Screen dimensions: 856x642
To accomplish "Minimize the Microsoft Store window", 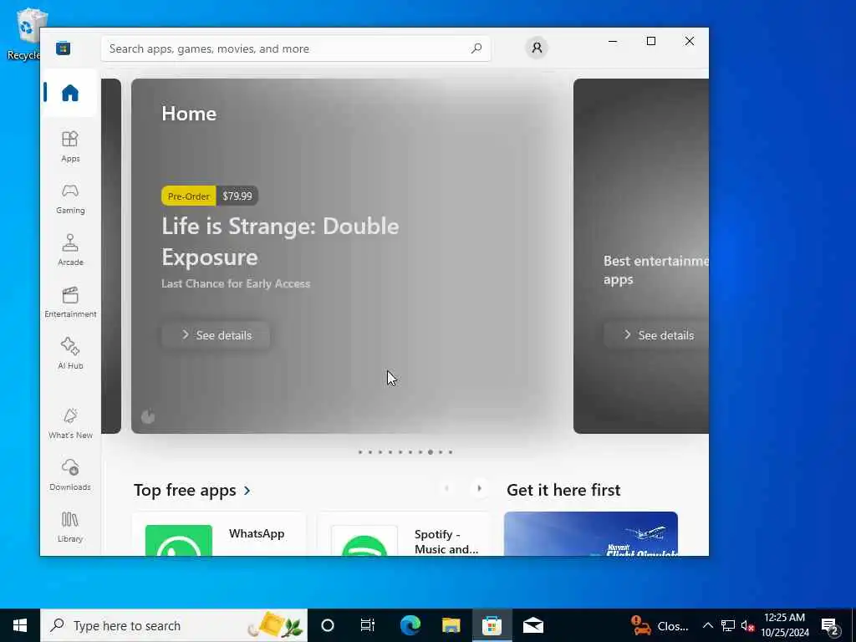I will click(x=613, y=41).
